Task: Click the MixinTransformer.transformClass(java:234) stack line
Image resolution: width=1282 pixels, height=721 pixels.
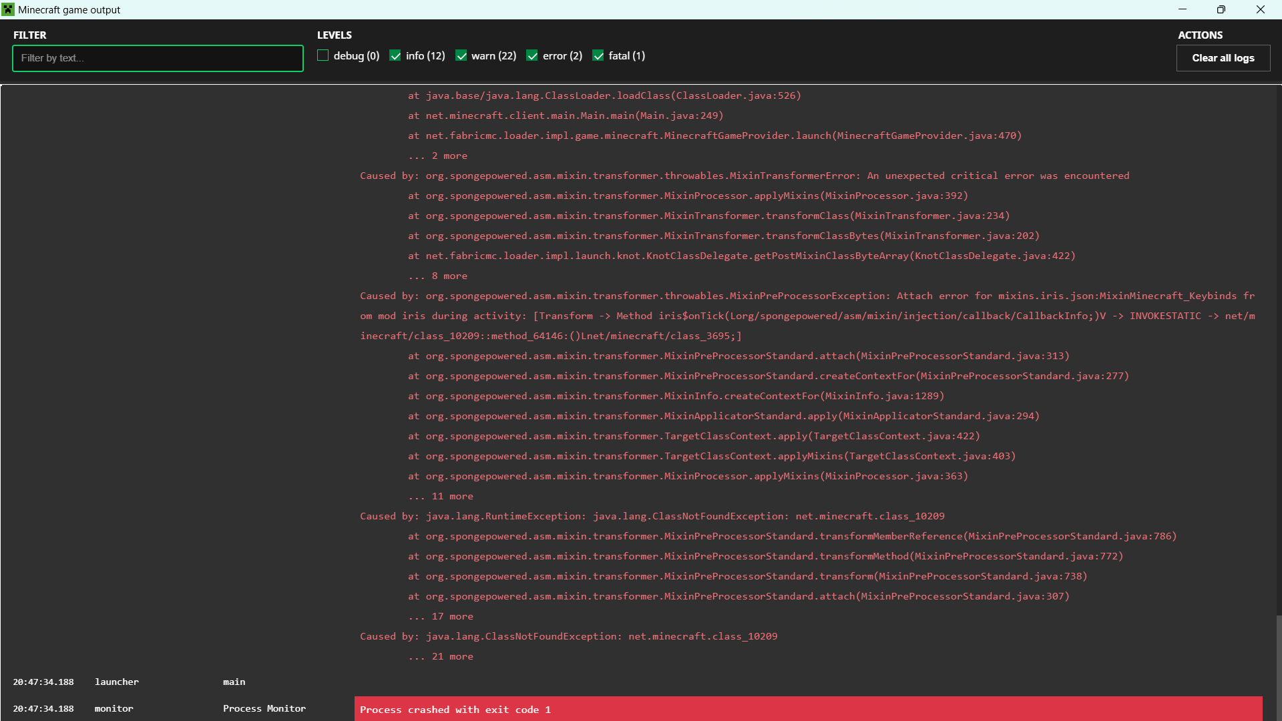Action: coord(709,216)
